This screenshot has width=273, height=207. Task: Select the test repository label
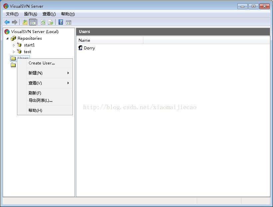click(27, 52)
